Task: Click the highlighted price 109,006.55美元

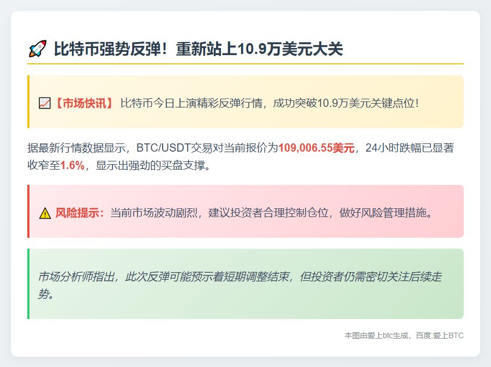Action: point(316,148)
